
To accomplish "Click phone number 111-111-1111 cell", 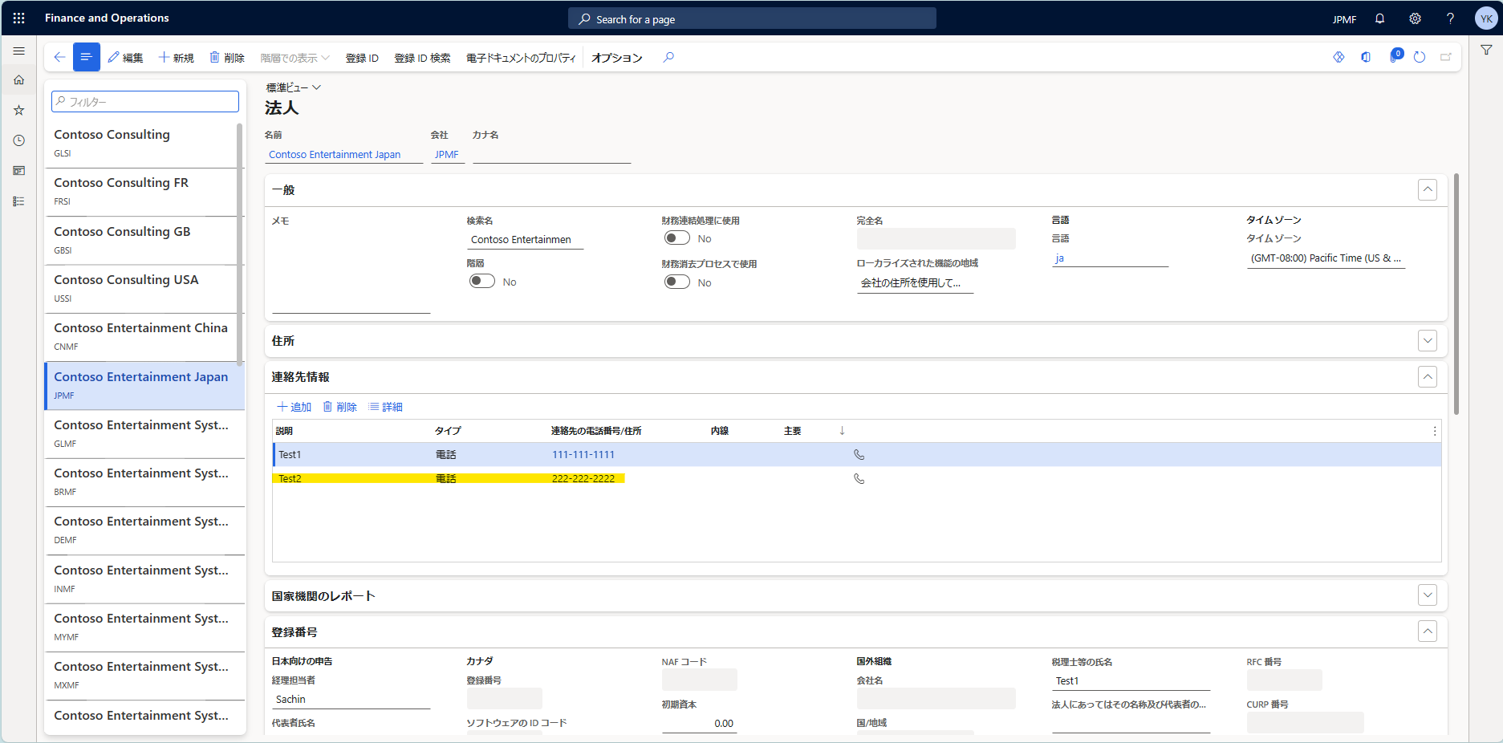I will point(583,455).
